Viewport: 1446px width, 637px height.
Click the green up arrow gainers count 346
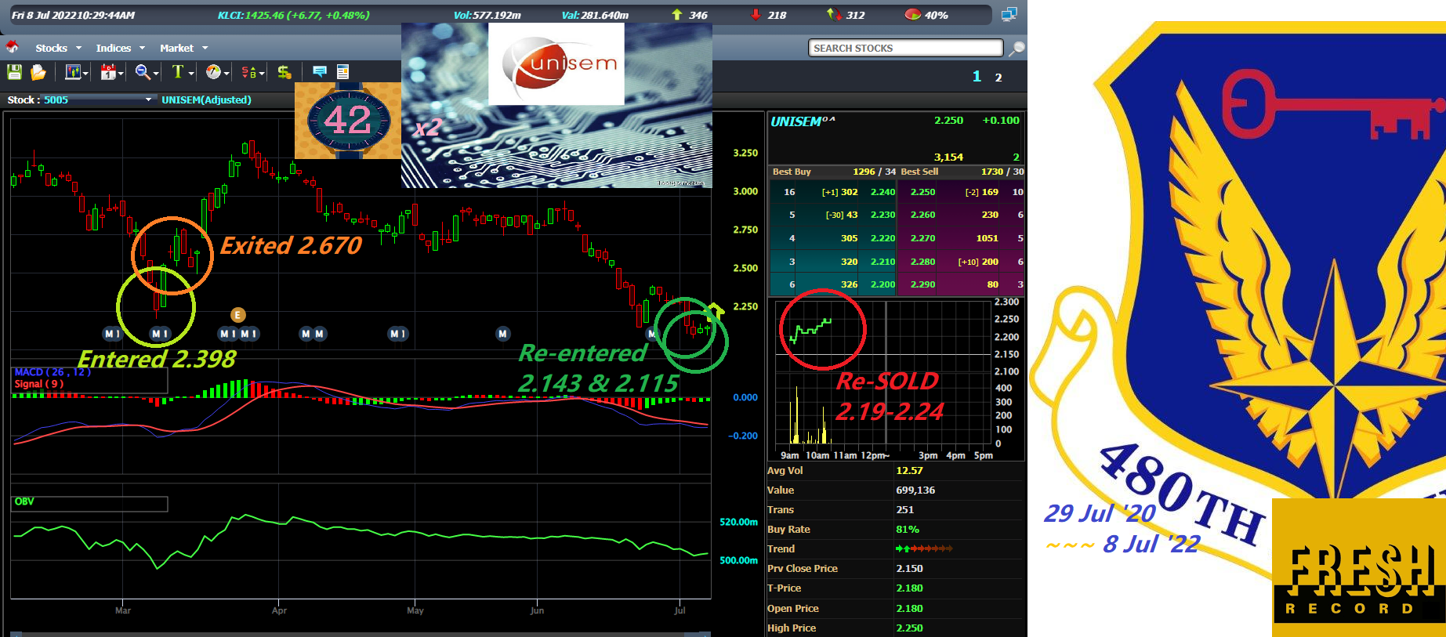click(690, 15)
